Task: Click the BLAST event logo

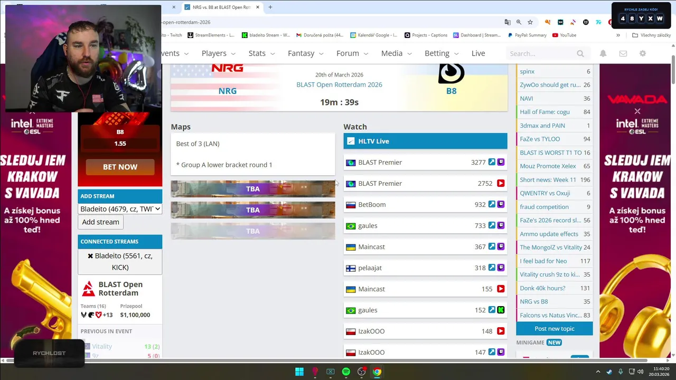Action: click(88, 289)
